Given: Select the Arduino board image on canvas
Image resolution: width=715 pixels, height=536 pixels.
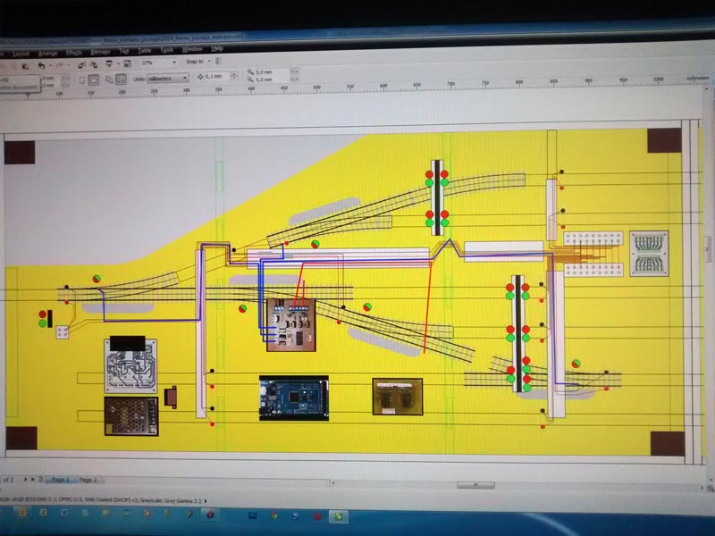Looking at the screenshot, I should tap(293, 398).
